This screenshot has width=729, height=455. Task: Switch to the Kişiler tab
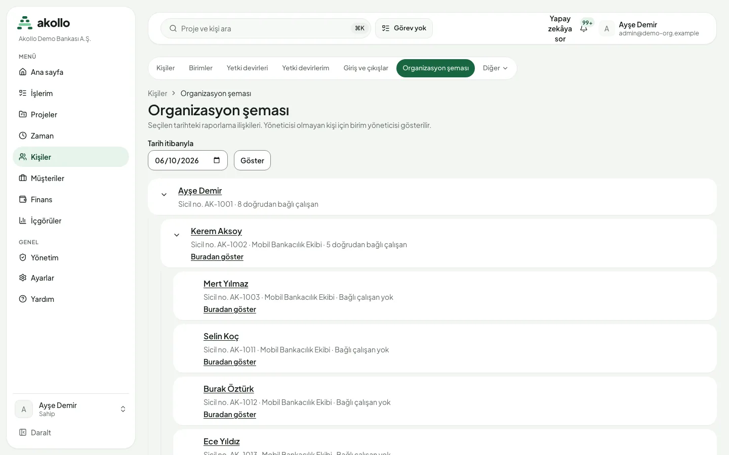tap(166, 68)
